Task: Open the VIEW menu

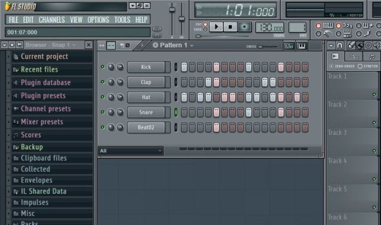Action: (x=76, y=20)
